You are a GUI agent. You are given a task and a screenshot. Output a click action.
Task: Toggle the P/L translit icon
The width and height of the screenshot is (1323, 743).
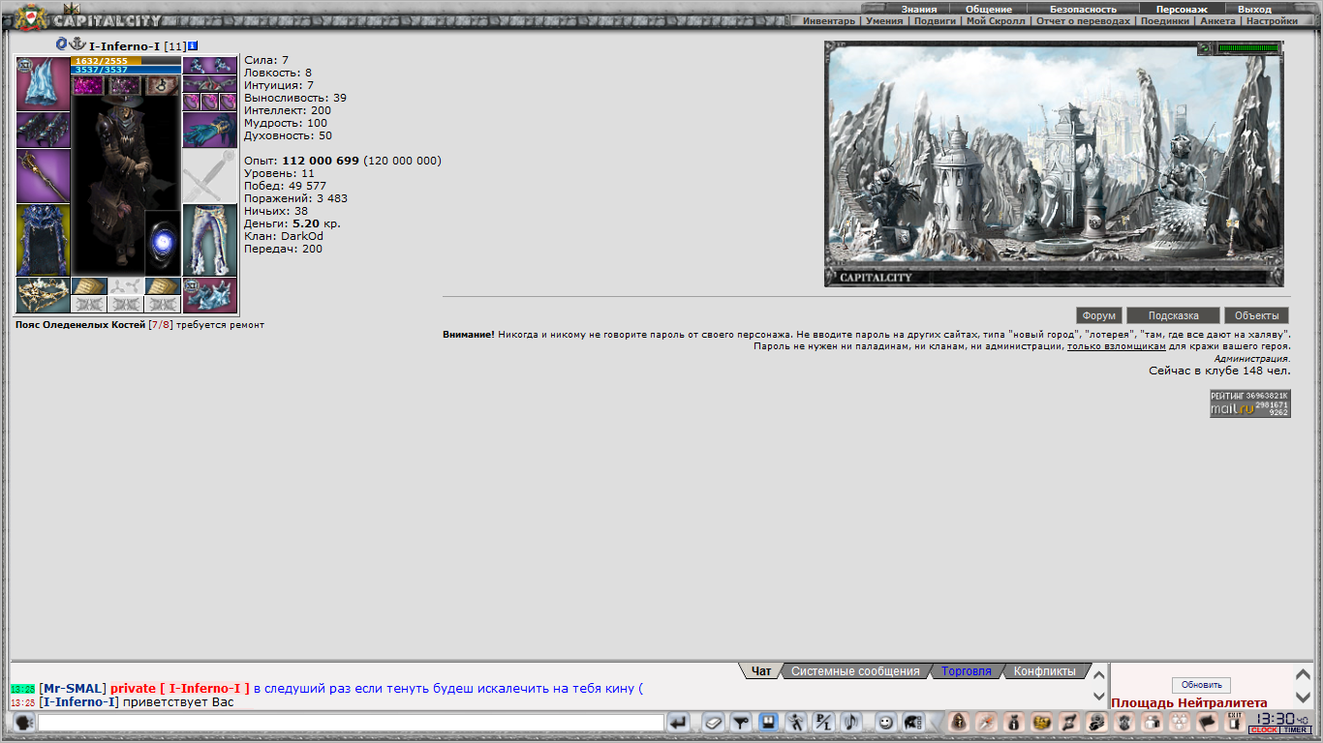[x=823, y=722]
